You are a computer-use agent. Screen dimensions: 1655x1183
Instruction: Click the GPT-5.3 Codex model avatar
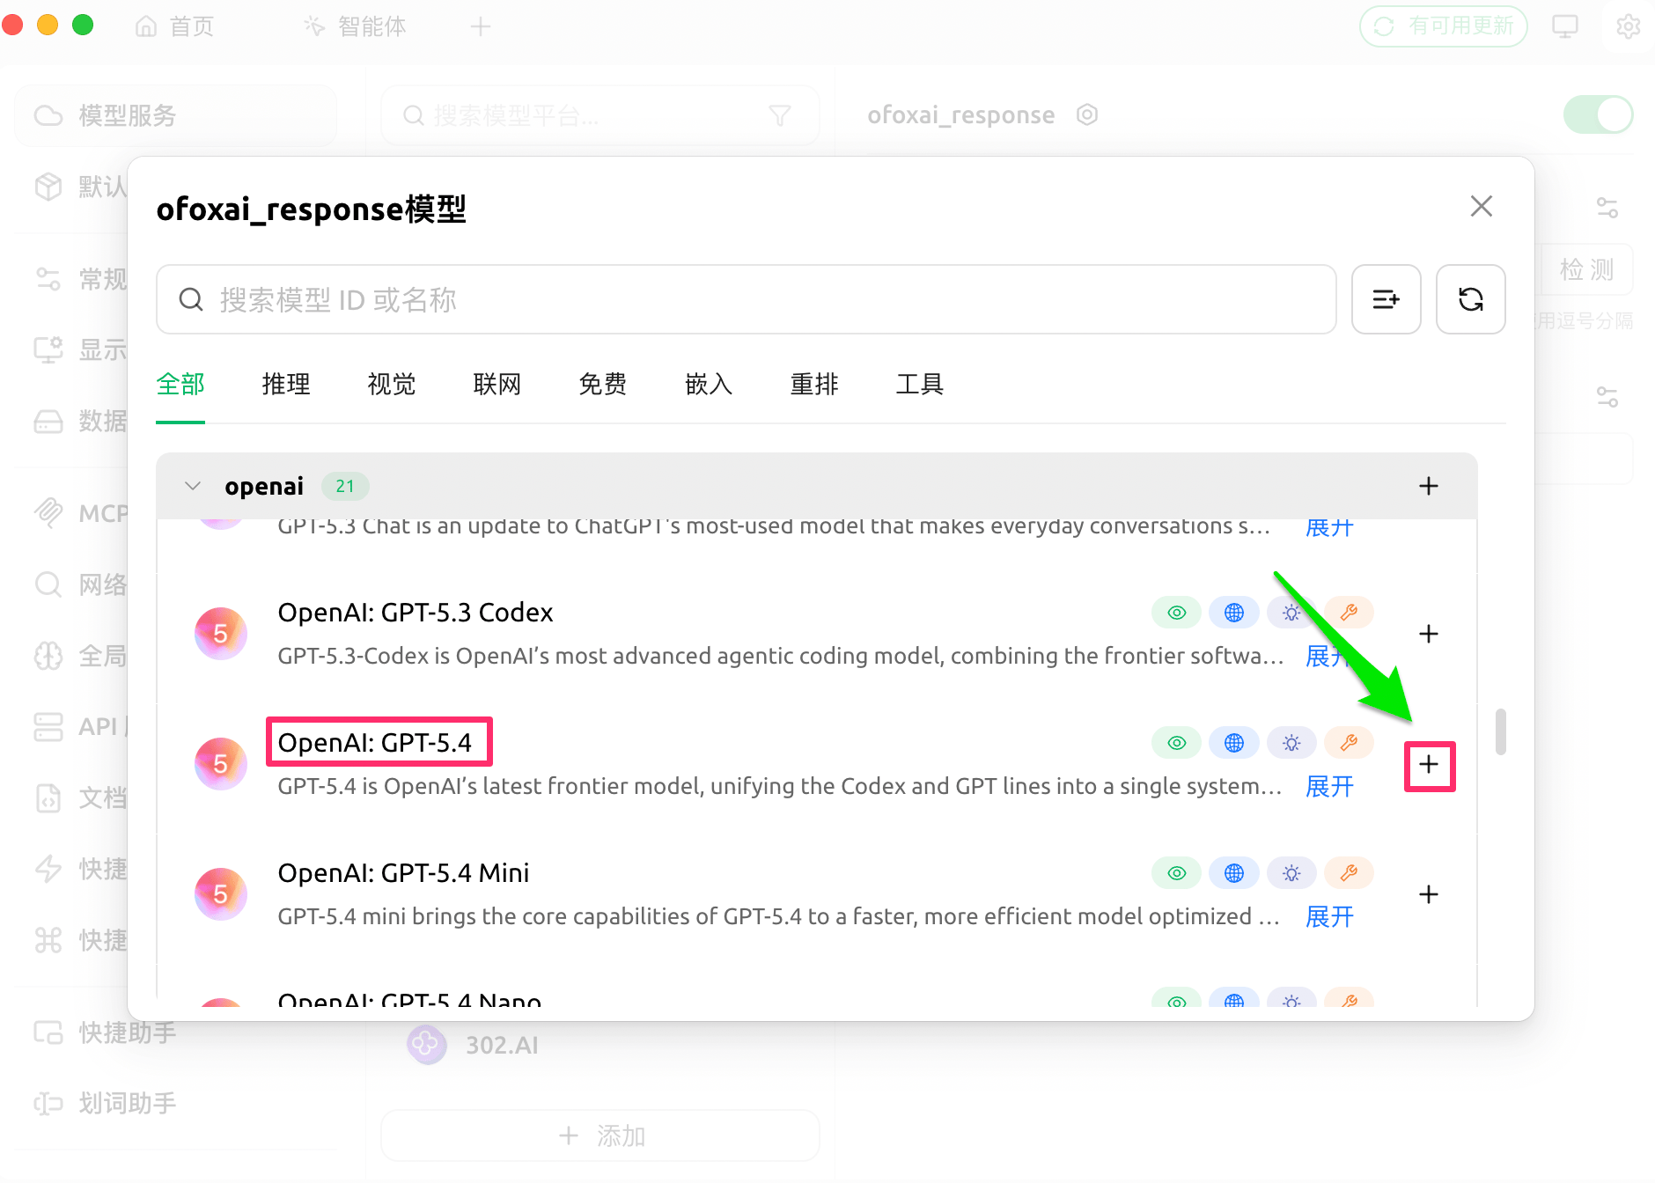coord(221,634)
